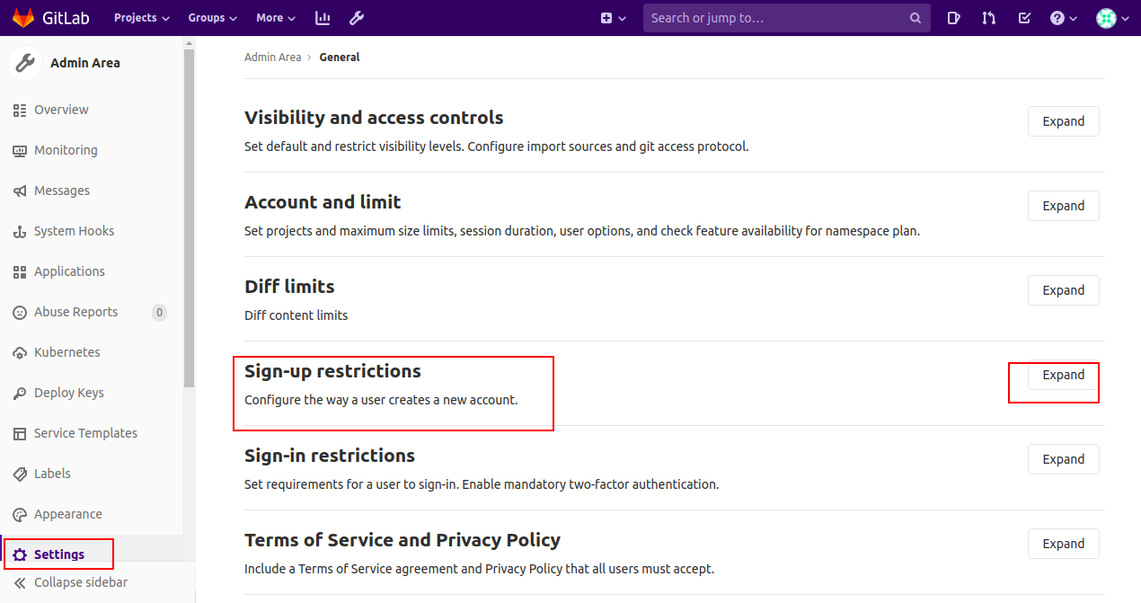This screenshot has width=1141, height=603.
Task: Open the Groups dropdown menu
Action: (213, 18)
